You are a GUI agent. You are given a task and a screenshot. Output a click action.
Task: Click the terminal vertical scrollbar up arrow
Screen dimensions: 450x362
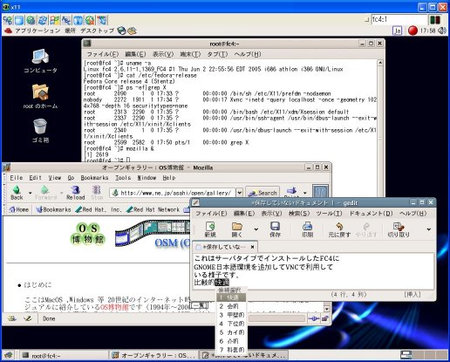pos(380,63)
